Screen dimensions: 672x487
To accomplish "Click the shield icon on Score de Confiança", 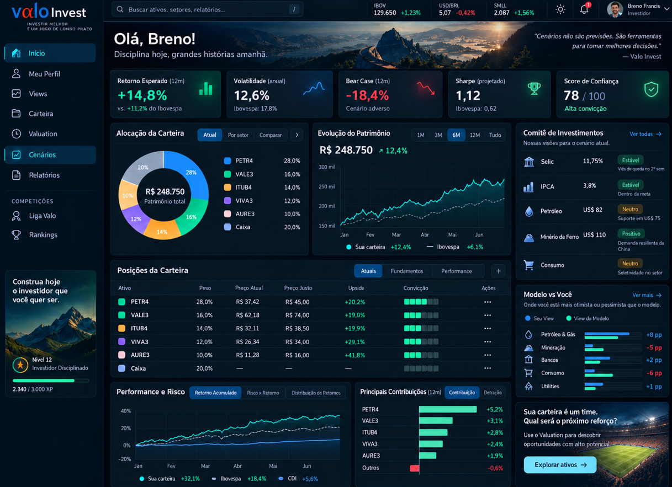I will coord(652,89).
